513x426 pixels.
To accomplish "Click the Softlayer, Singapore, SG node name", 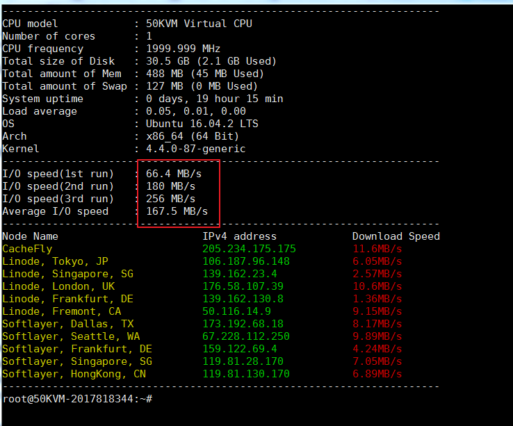I will point(77,361).
